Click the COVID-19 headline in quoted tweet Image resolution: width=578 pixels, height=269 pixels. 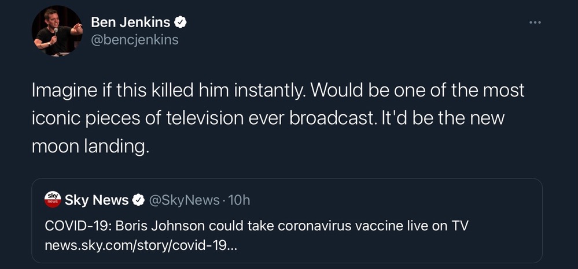pos(256,226)
